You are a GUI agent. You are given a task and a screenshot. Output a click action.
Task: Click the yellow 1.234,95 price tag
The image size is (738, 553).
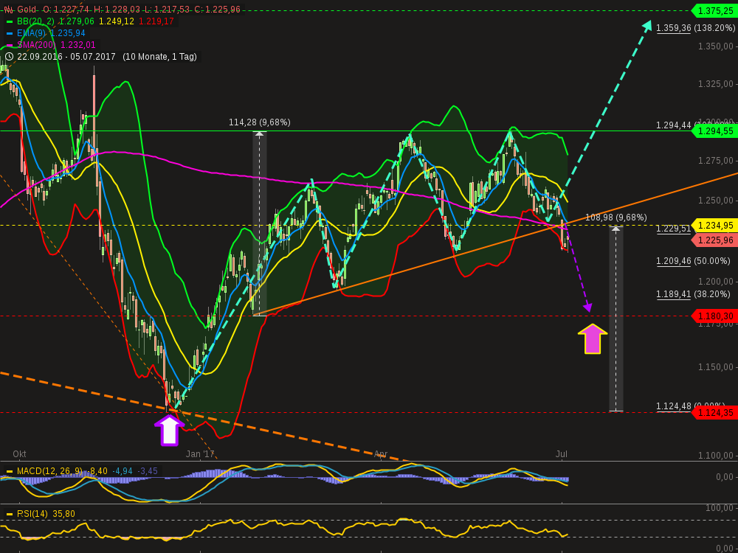(x=715, y=226)
